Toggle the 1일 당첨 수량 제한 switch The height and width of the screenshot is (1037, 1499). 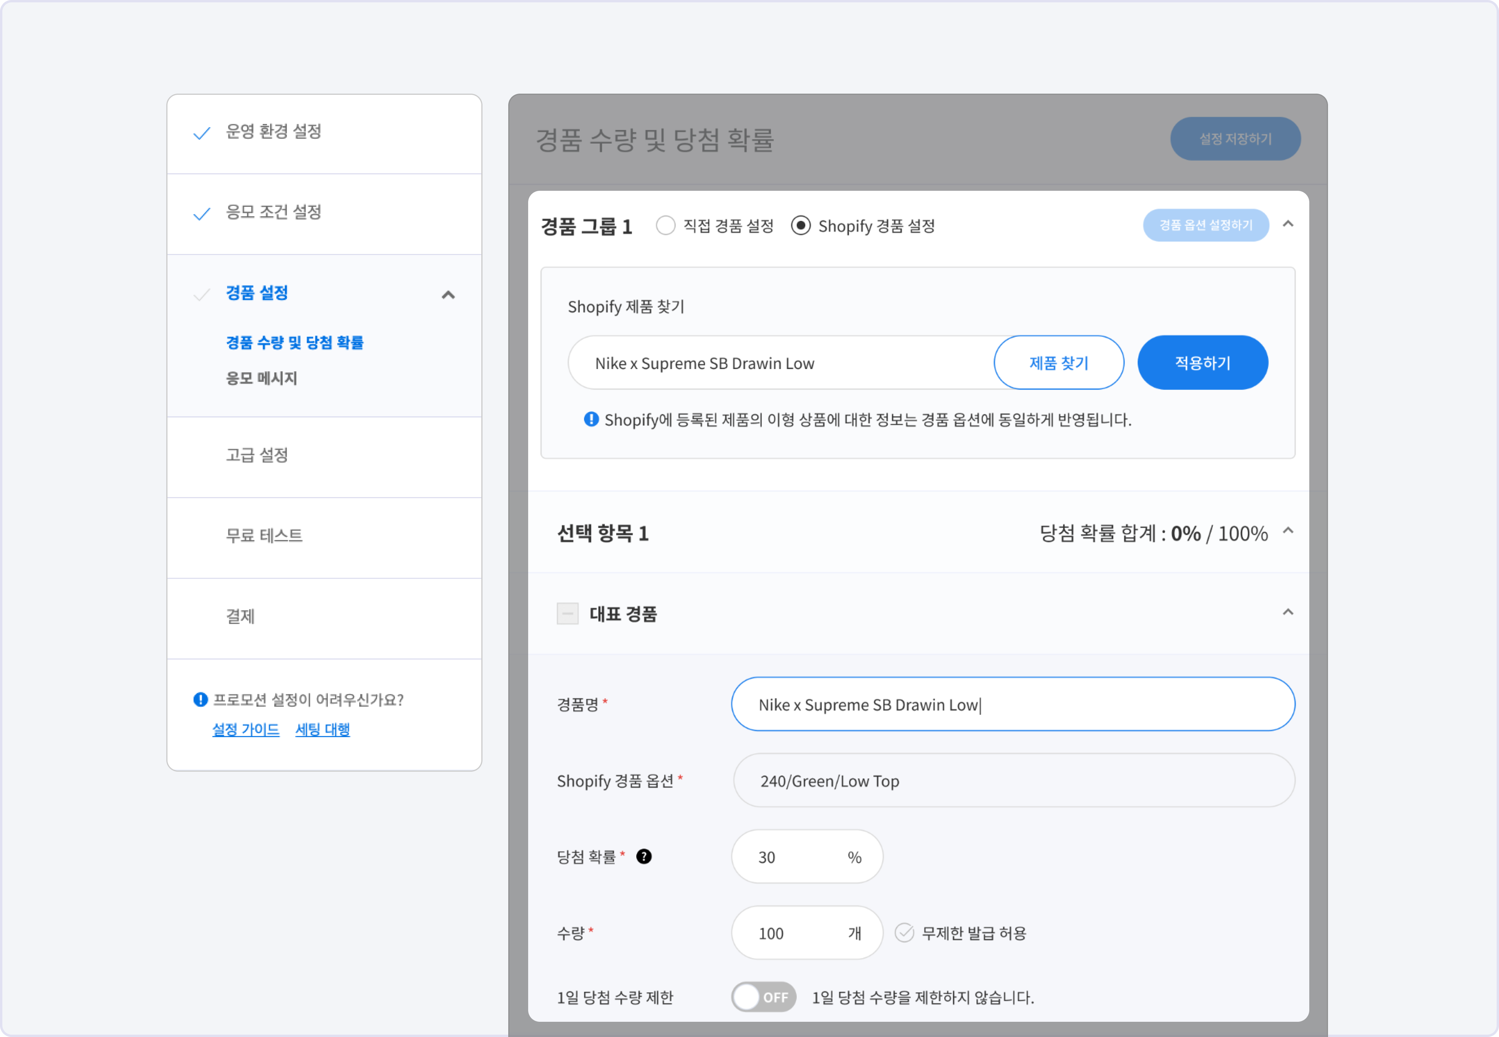tap(763, 996)
